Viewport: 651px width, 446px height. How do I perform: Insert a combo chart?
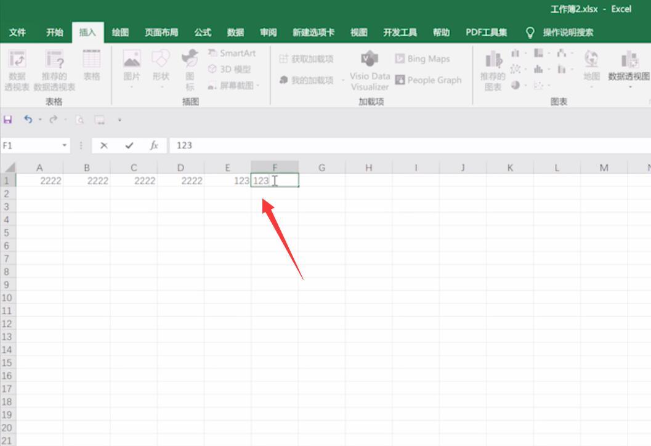coord(562,69)
